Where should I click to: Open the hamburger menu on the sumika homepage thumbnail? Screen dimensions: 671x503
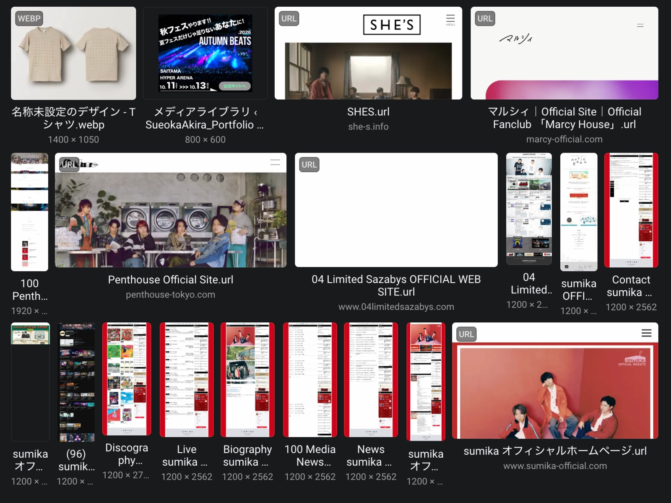coord(647,333)
